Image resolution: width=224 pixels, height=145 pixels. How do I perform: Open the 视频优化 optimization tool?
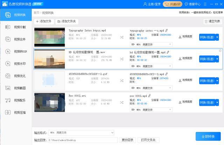pos(16,76)
